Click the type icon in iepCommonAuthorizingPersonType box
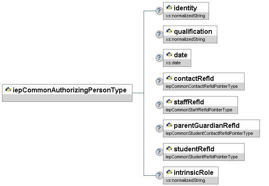269x186 pixels. click(8, 89)
